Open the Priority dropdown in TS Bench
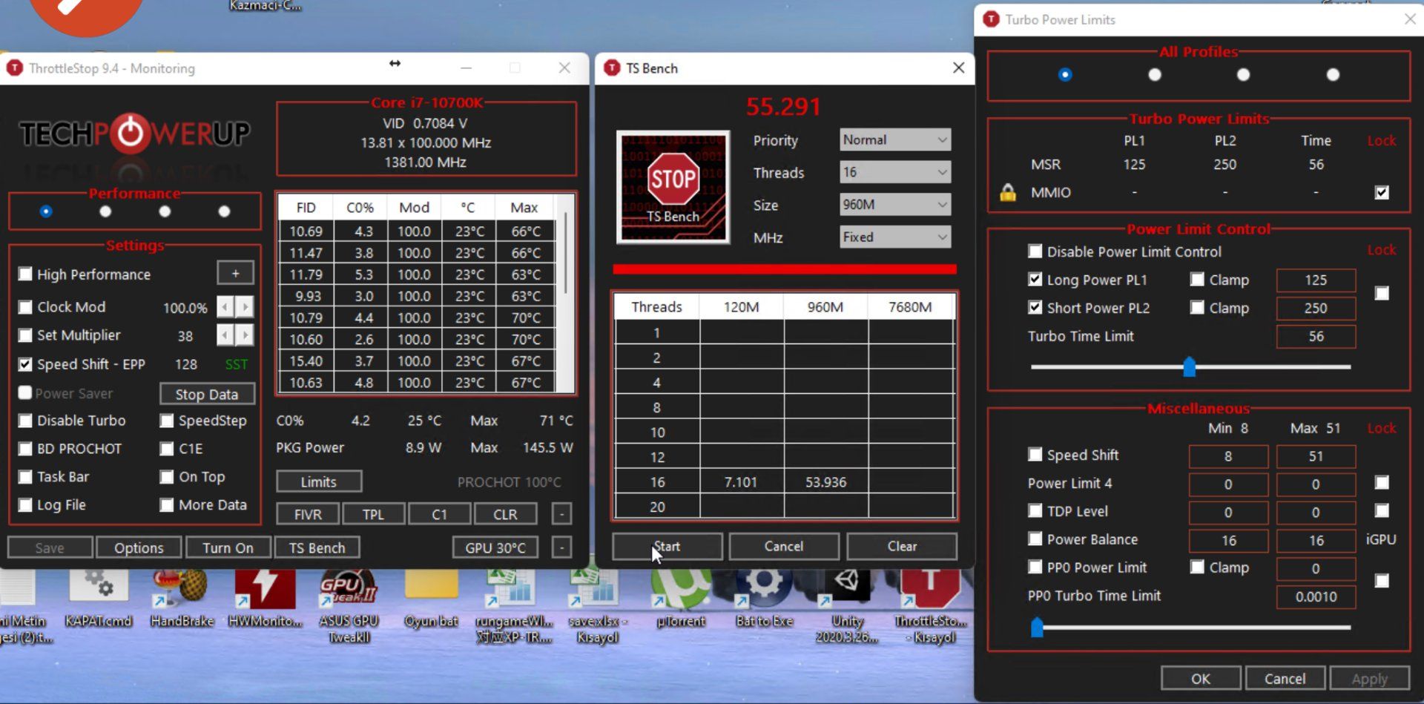Image resolution: width=1424 pixels, height=704 pixels. tap(895, 139)
